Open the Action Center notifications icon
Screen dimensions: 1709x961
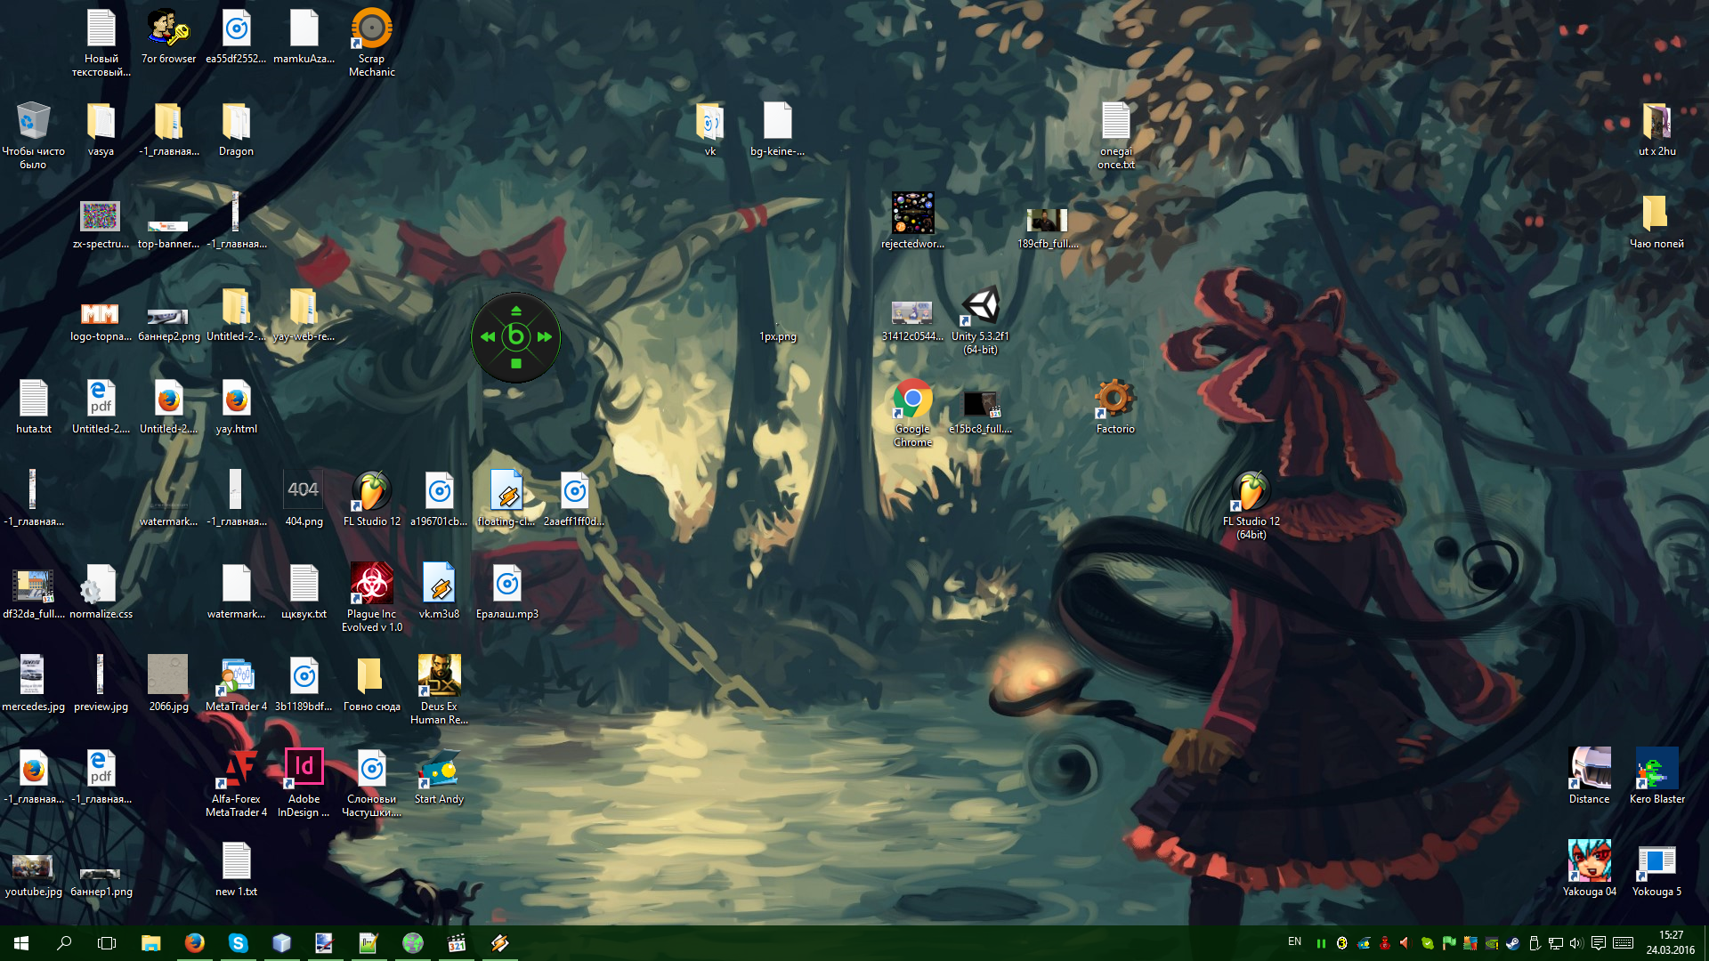tap(1599, 943)
